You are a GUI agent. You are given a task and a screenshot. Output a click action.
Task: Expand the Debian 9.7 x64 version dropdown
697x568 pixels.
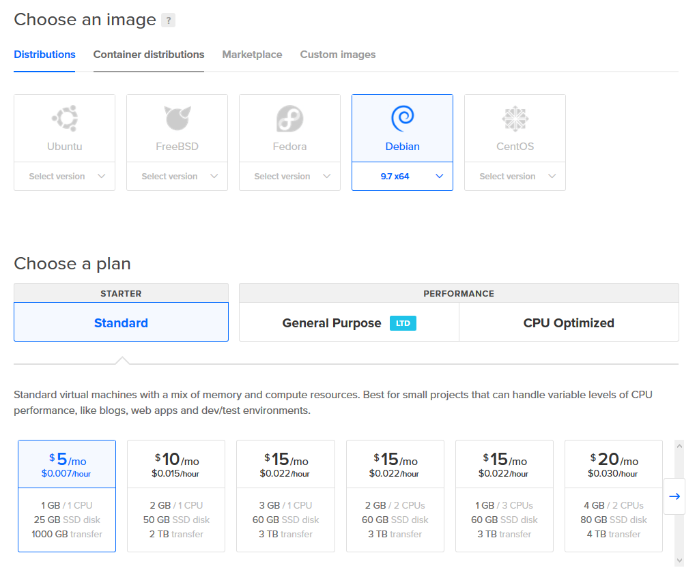tap(402, 177)
